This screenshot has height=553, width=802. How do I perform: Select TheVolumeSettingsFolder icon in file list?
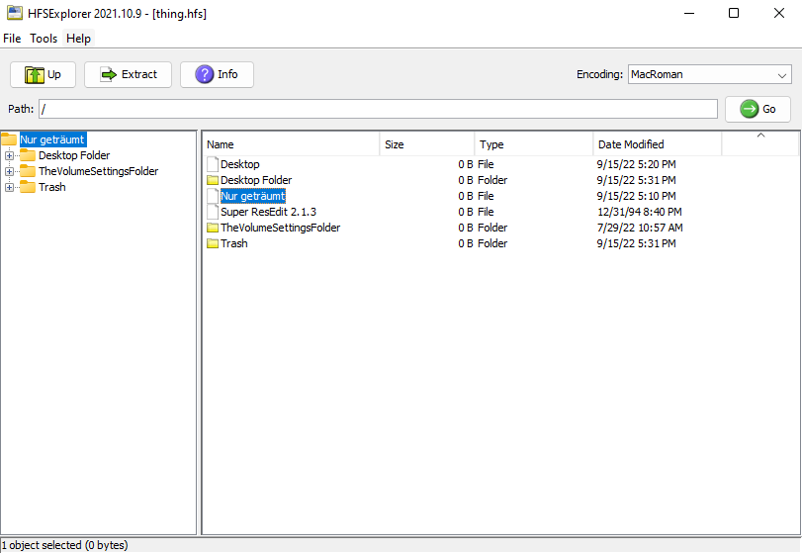pos(212,228)
